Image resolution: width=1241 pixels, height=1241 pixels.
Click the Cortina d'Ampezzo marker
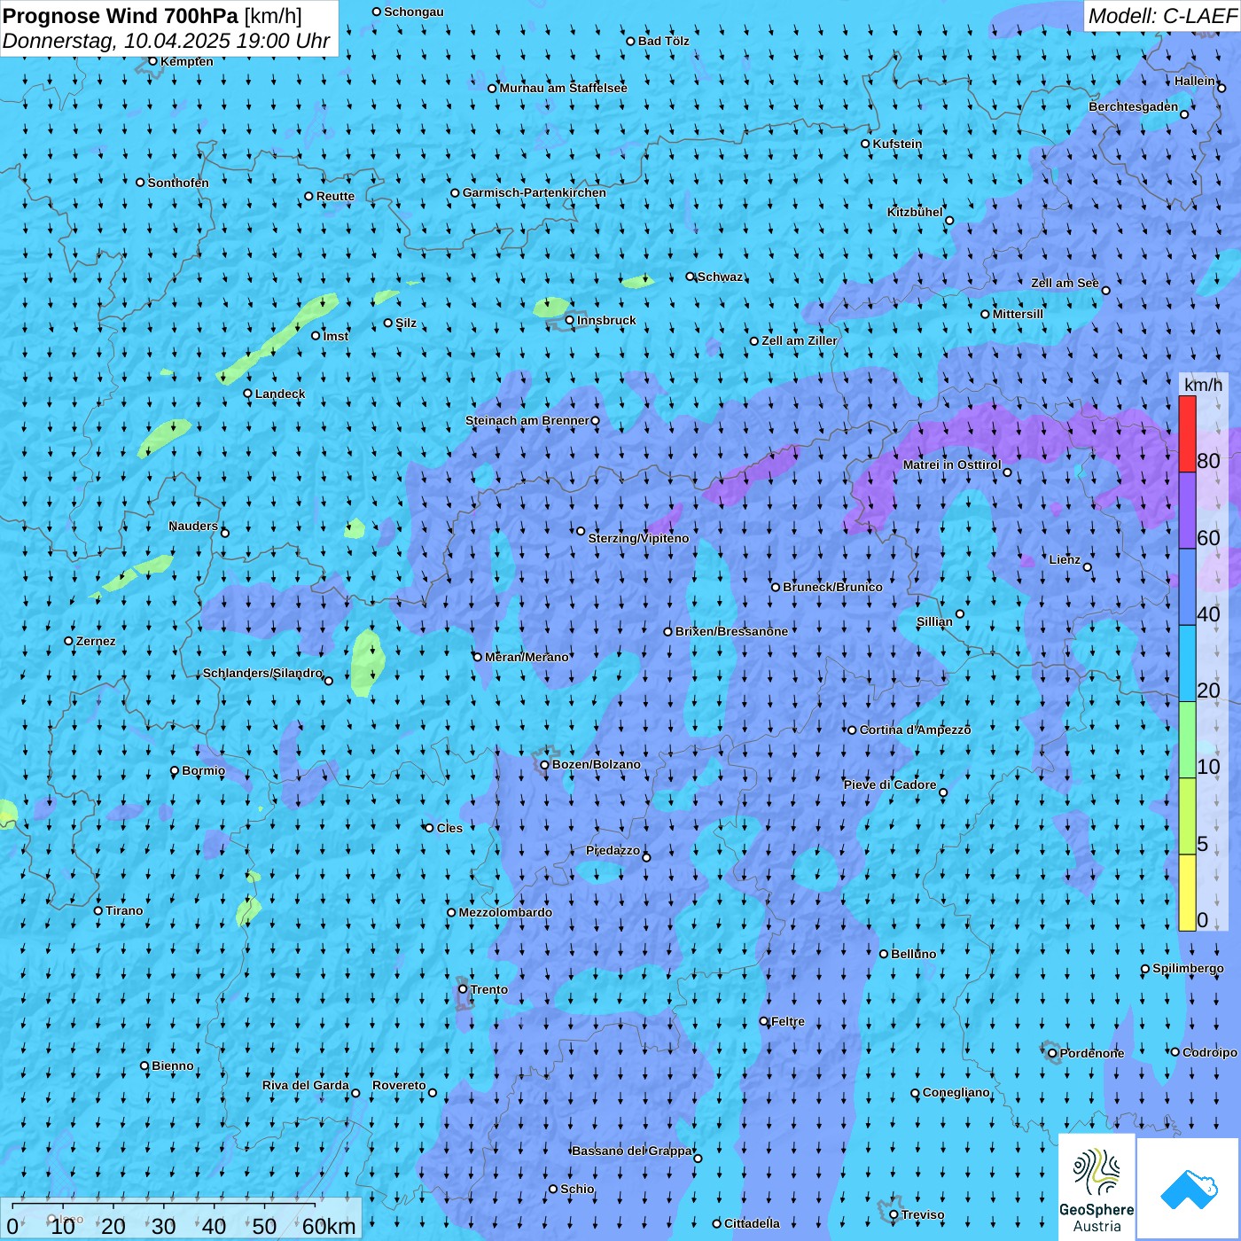tap(853, 730)
